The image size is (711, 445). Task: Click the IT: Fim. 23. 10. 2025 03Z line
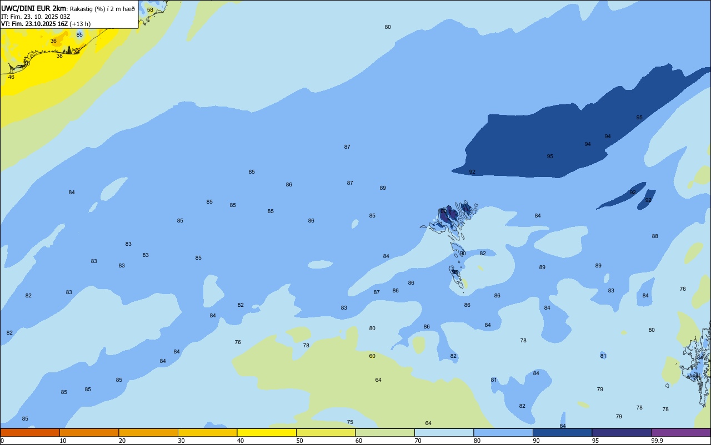pos(36,16)
